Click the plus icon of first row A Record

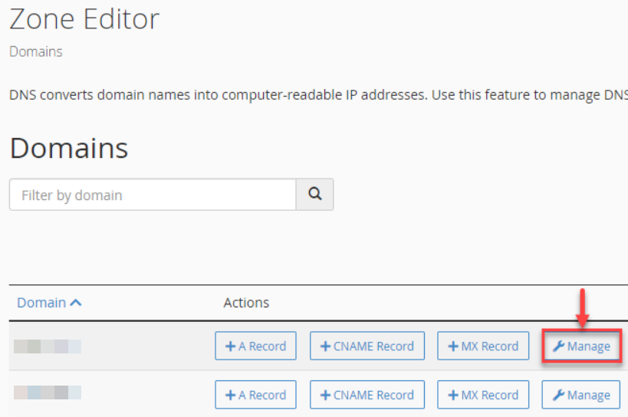(x=230, y=346)
